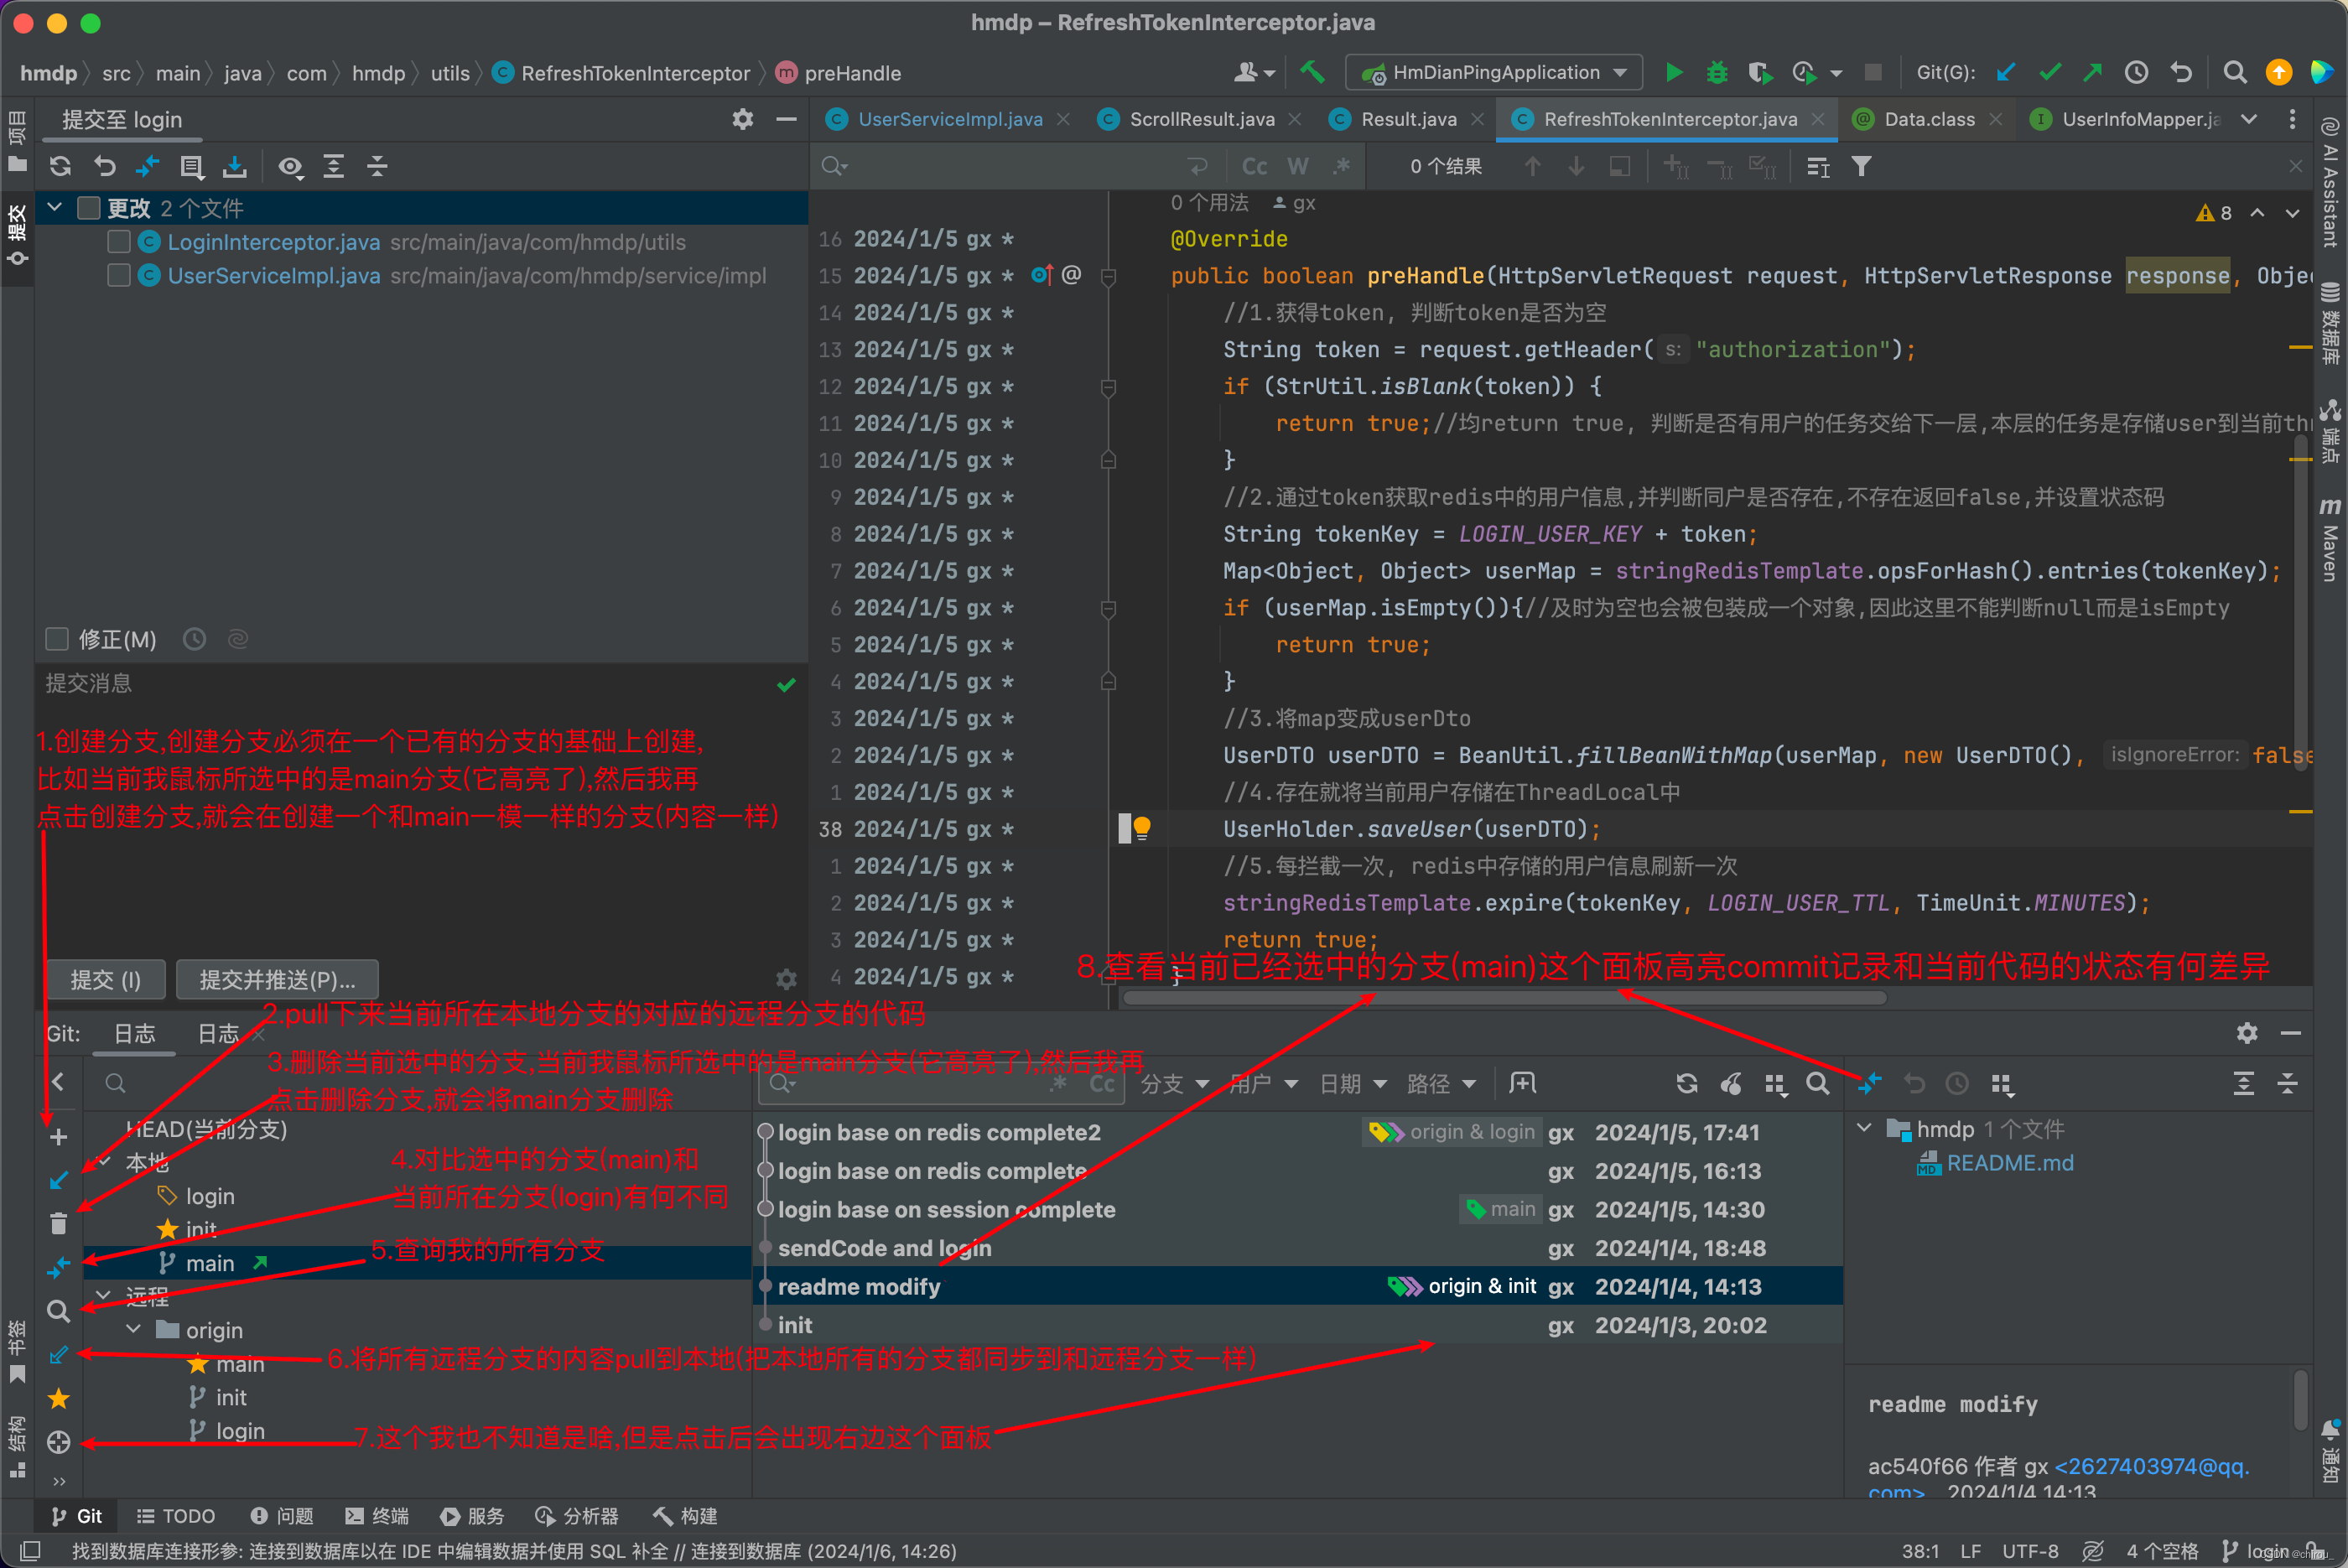Image resolution: width=2348 pixels, height=1568 pixels.
Task: Click navigate log to branch head icon
Action: (x=58, y=1442)
